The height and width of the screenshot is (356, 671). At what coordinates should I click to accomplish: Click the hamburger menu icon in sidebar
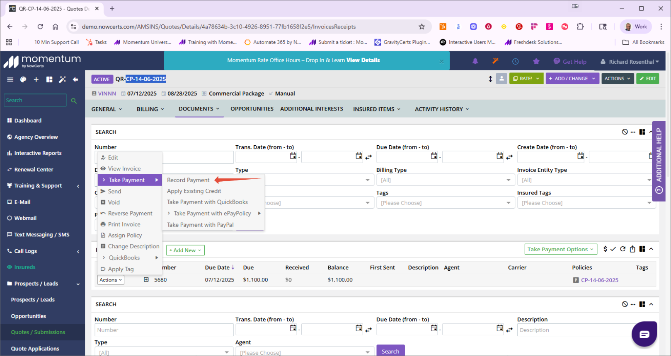click(x=10, y=79)
